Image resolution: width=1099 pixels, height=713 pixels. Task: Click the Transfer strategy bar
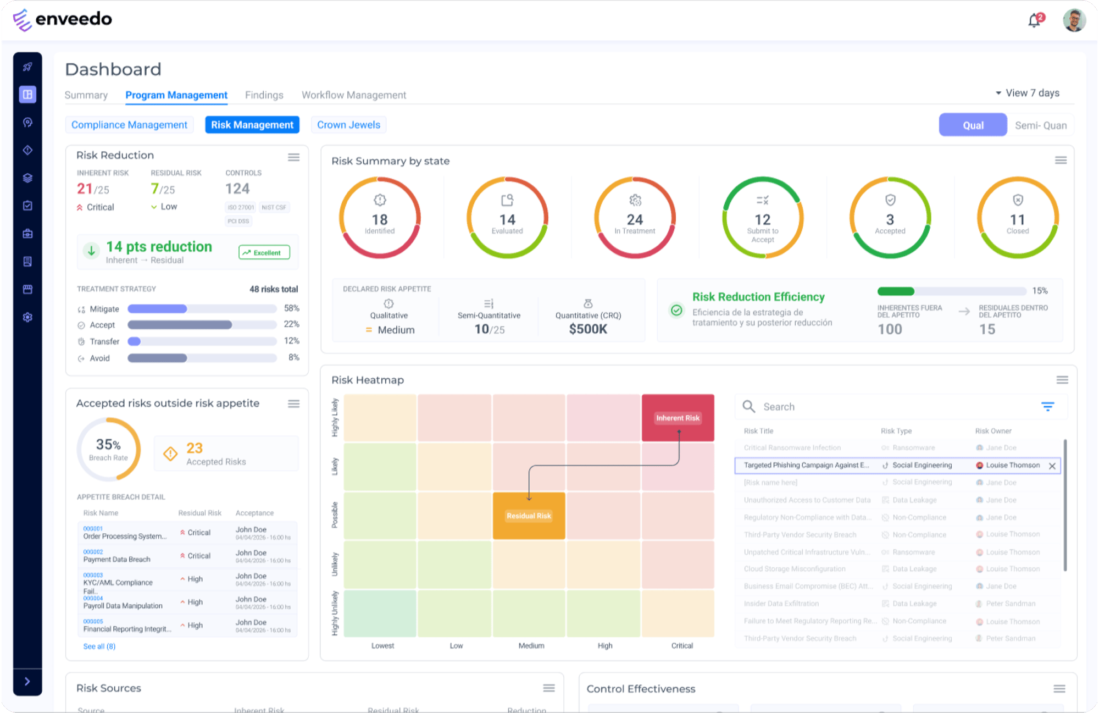coord(202,341)
